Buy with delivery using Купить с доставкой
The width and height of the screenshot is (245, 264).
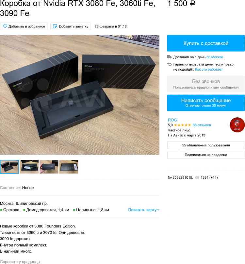206,43
